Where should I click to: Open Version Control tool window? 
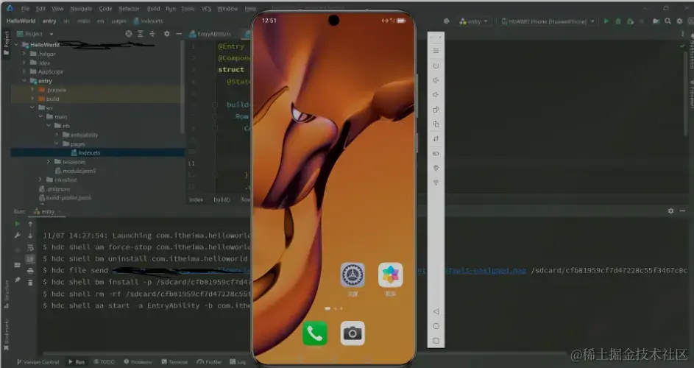coord(38,362)
